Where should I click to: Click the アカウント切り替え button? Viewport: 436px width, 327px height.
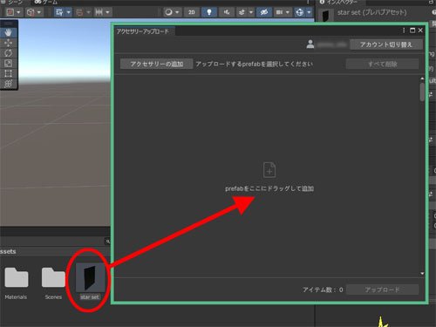pos(386,44)
